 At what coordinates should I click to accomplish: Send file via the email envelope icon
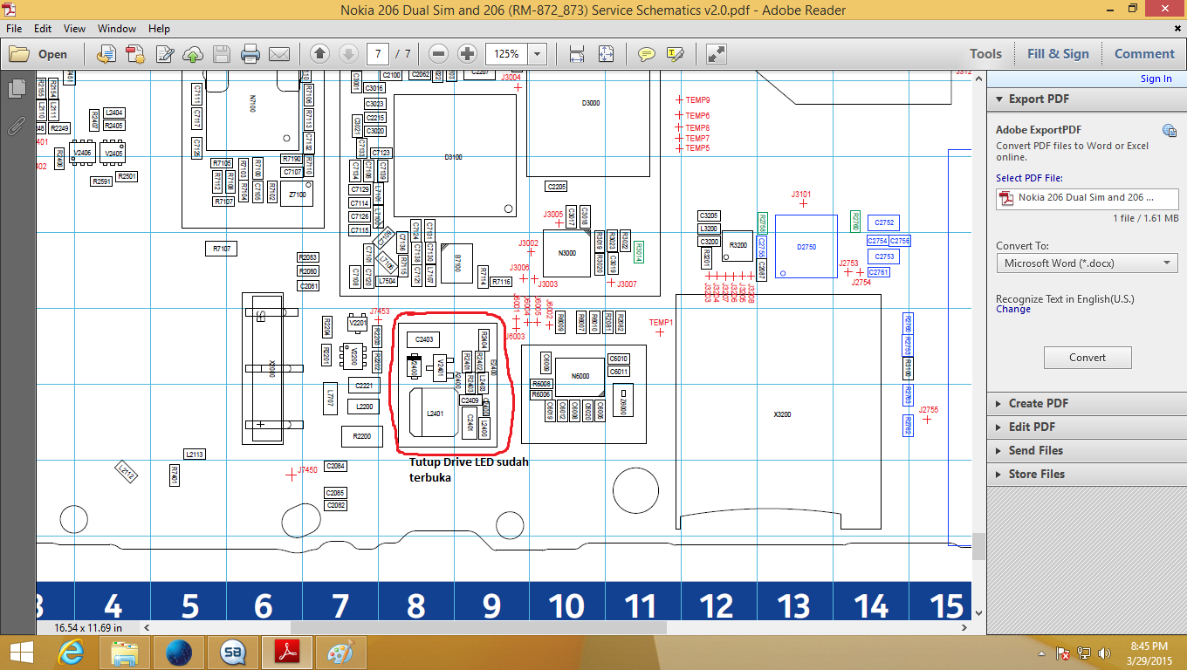click(x=279, y=54)
